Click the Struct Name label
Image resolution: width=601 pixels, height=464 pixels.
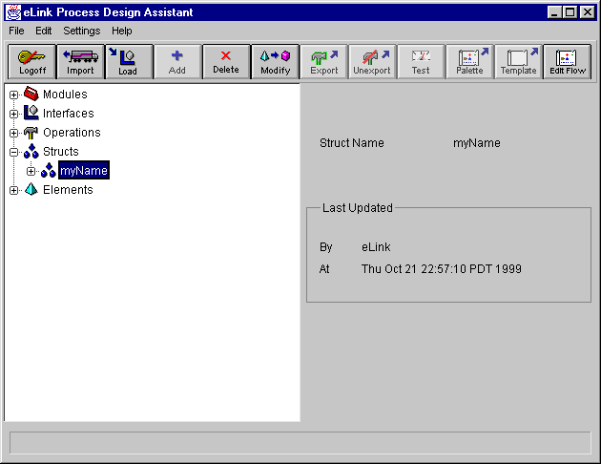(351, 143)
